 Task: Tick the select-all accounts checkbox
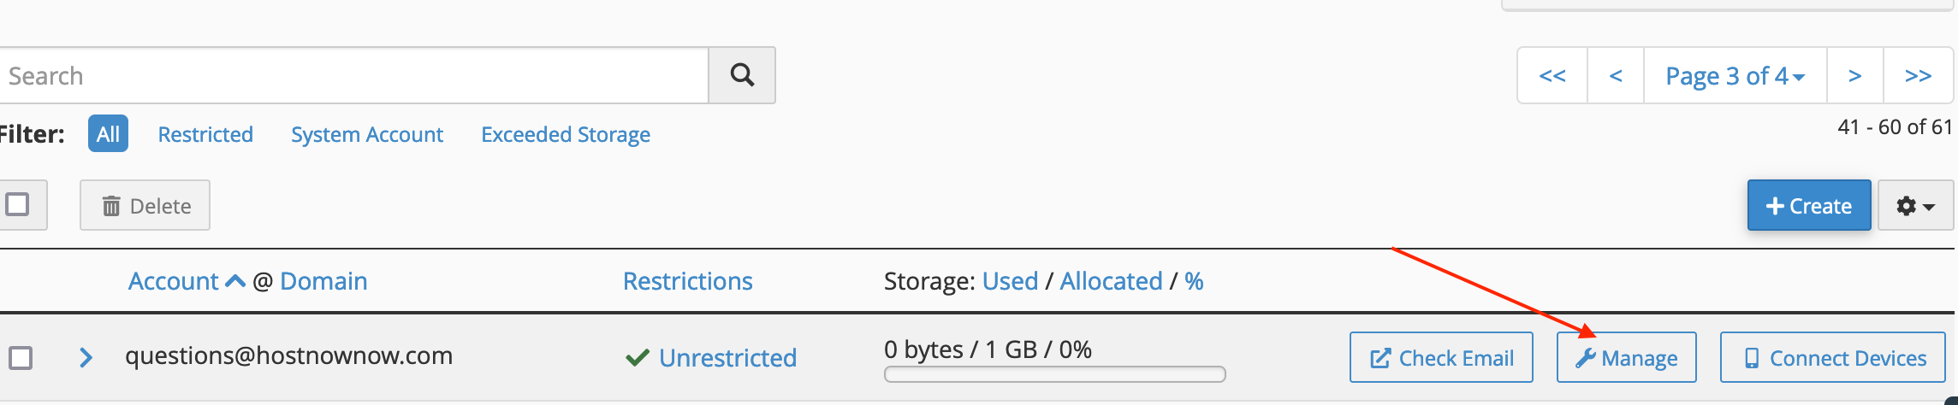17,204
